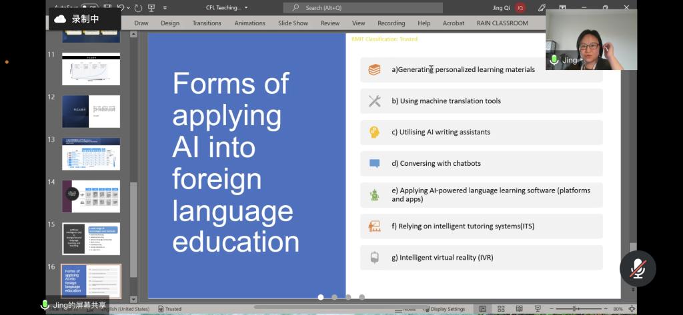This screenshot has height=315, width=683.
Task: Select slide 14 thumbnail
Action: 91,196
